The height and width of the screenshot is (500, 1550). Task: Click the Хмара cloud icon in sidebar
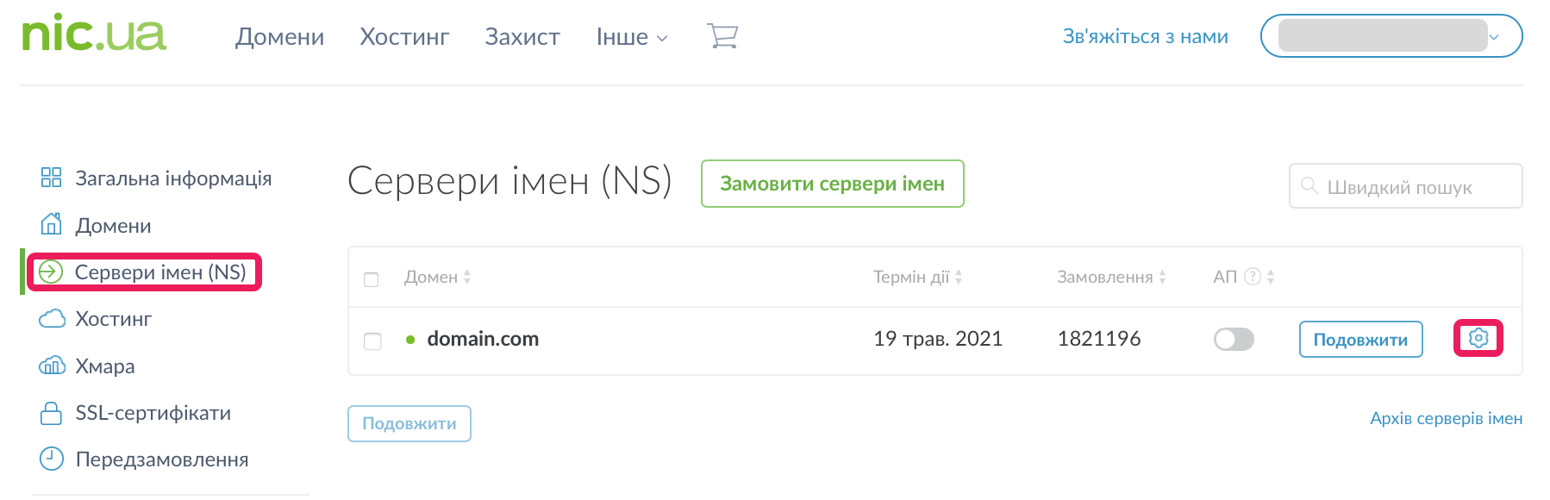click(x=52, y=366)
